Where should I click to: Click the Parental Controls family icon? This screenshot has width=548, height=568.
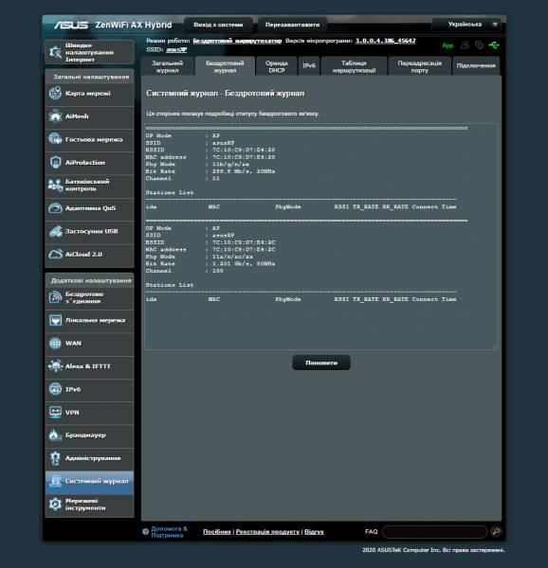click(55, 186)
